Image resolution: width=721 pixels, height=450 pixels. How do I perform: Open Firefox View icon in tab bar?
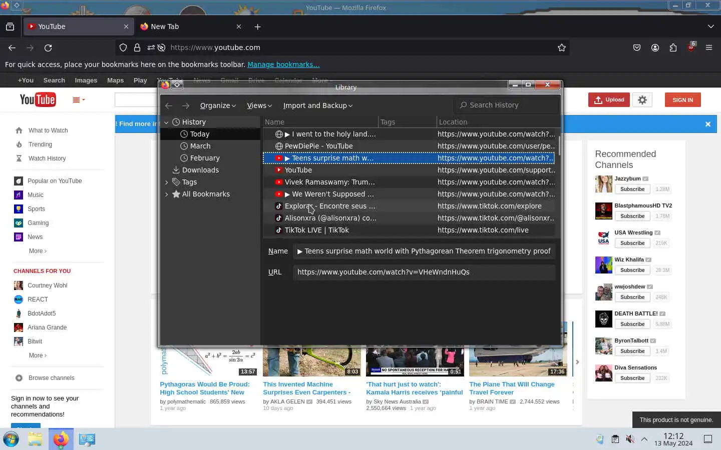[x=10, y=26]
